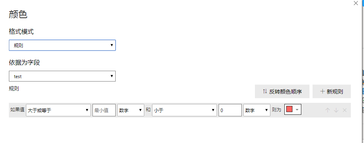Delete the rule with the X icon
The width and height of the screenshot is (364, 143).
345,110
